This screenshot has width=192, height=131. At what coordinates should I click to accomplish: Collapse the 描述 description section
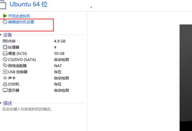(x=1, y=103)
